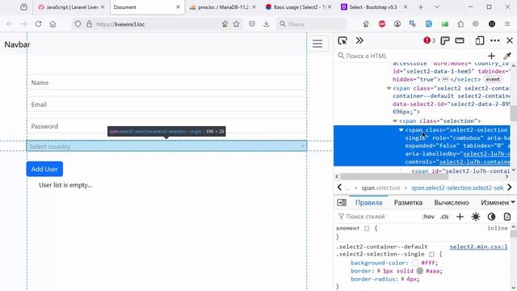Viewport: 517px width, 291px height.
Task: Go to the browser home page
Action: 53,23
